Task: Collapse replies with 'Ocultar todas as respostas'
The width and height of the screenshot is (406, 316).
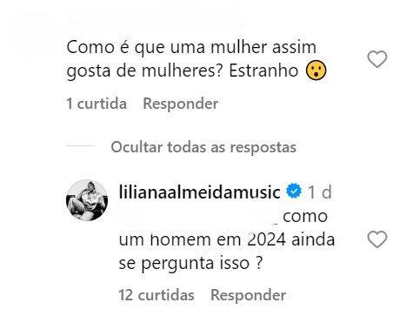Action: [203, 147]
